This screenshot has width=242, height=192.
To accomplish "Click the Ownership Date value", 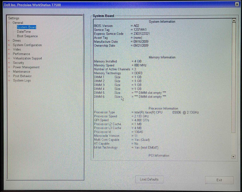I will coord(141,45).
